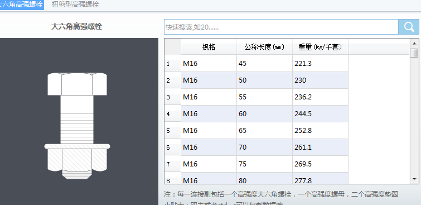Click M16 cell in row 8

[x=209, y=178]
